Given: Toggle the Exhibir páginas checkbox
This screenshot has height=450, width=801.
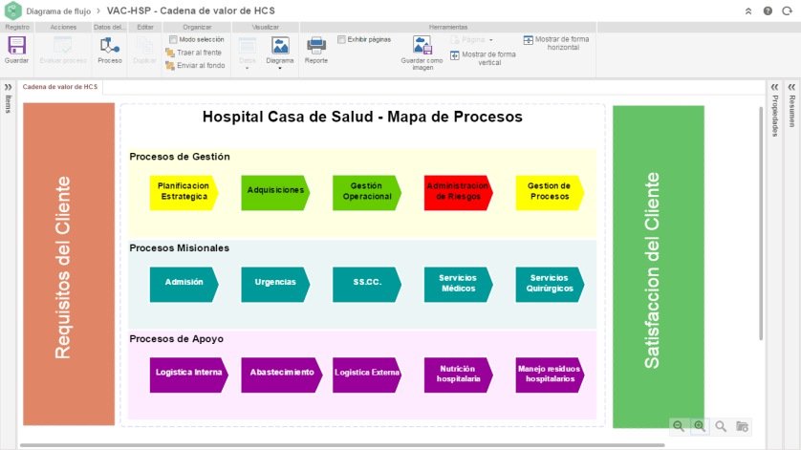Looking at the screenshot, I should pos(342,39).
